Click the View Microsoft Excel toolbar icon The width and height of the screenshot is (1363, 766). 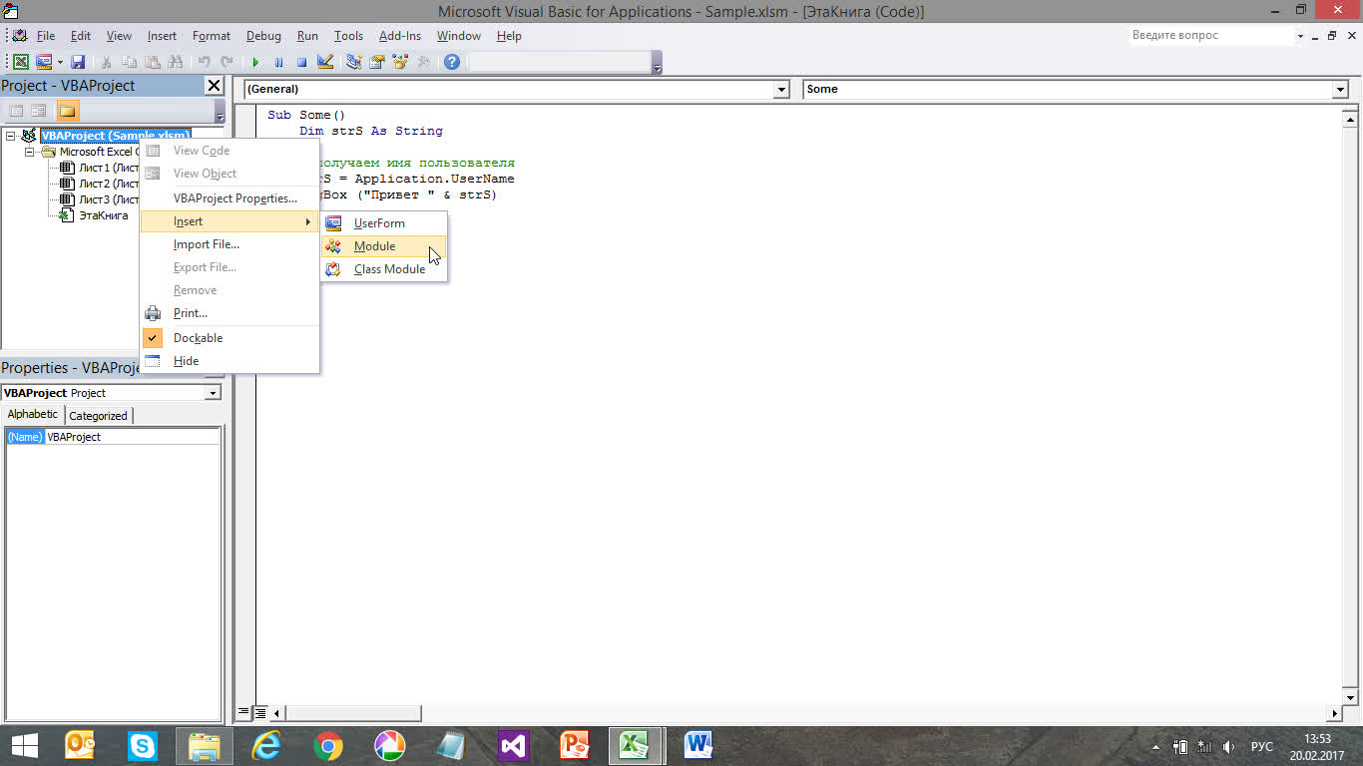point(20,62)
